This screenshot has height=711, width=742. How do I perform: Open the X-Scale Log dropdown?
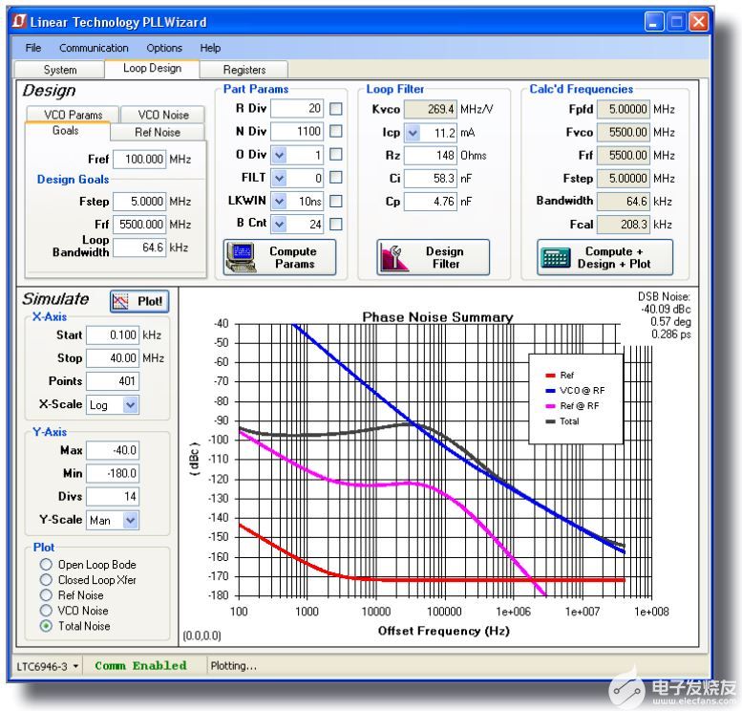[x=131, y=405]
